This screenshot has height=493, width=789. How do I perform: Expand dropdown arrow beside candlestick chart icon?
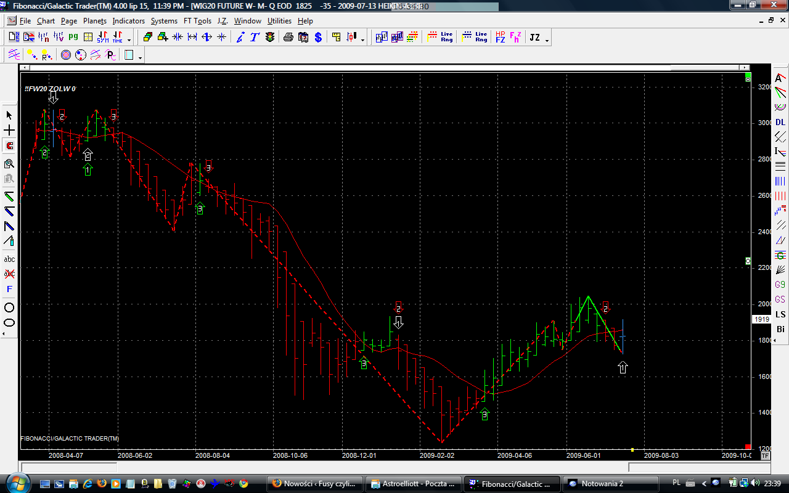click(x=362, y=41)
